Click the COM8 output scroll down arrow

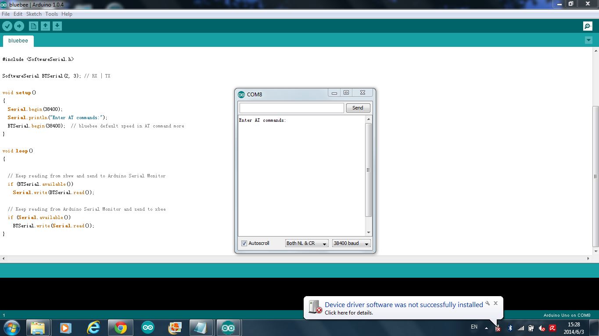click(369, 233)
